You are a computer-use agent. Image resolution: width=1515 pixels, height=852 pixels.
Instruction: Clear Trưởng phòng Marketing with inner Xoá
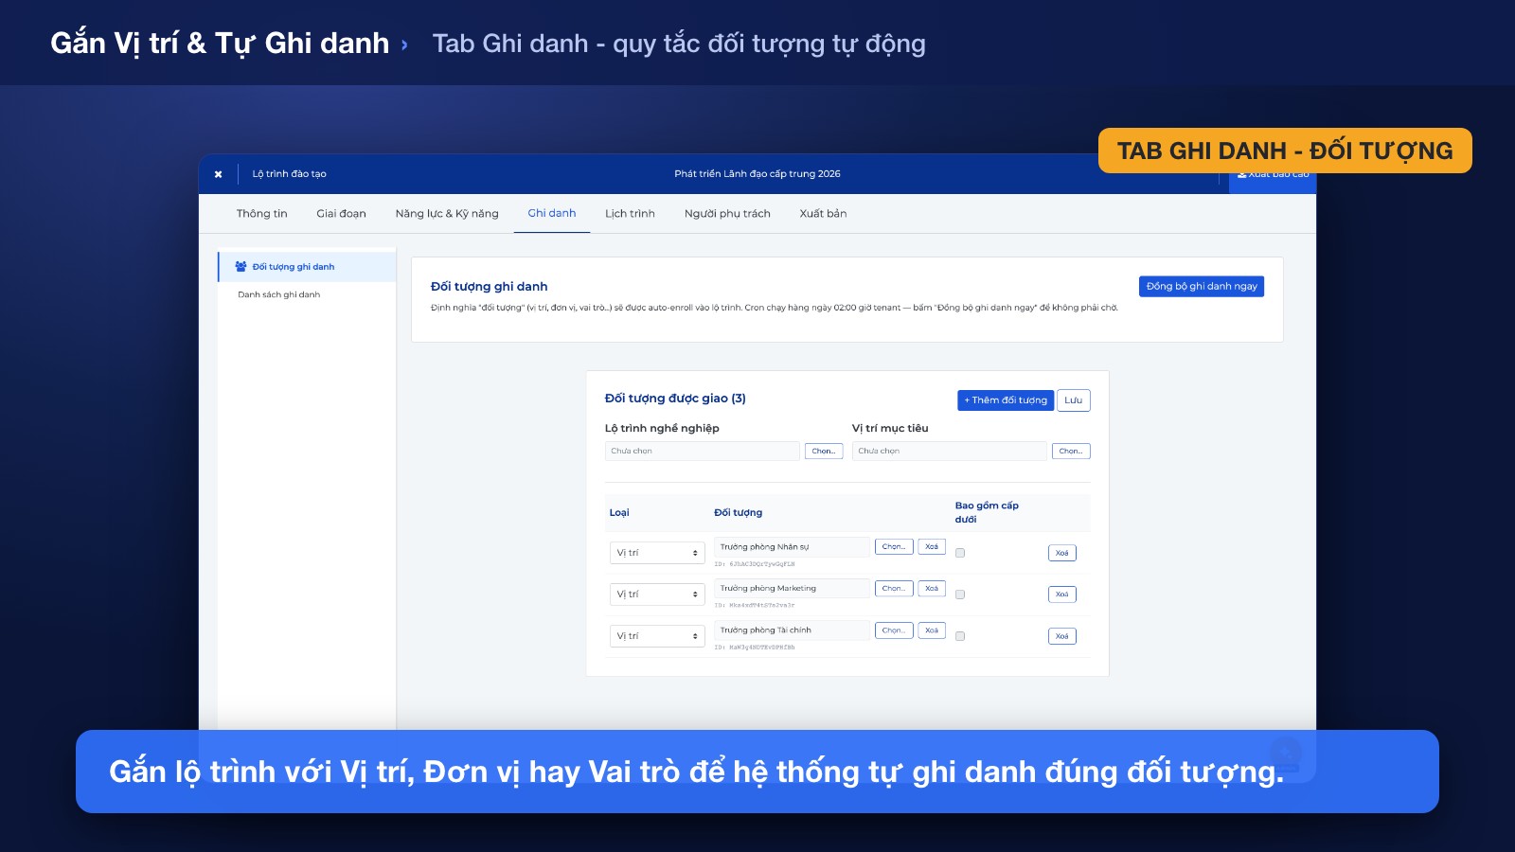[x=932, y=589]
